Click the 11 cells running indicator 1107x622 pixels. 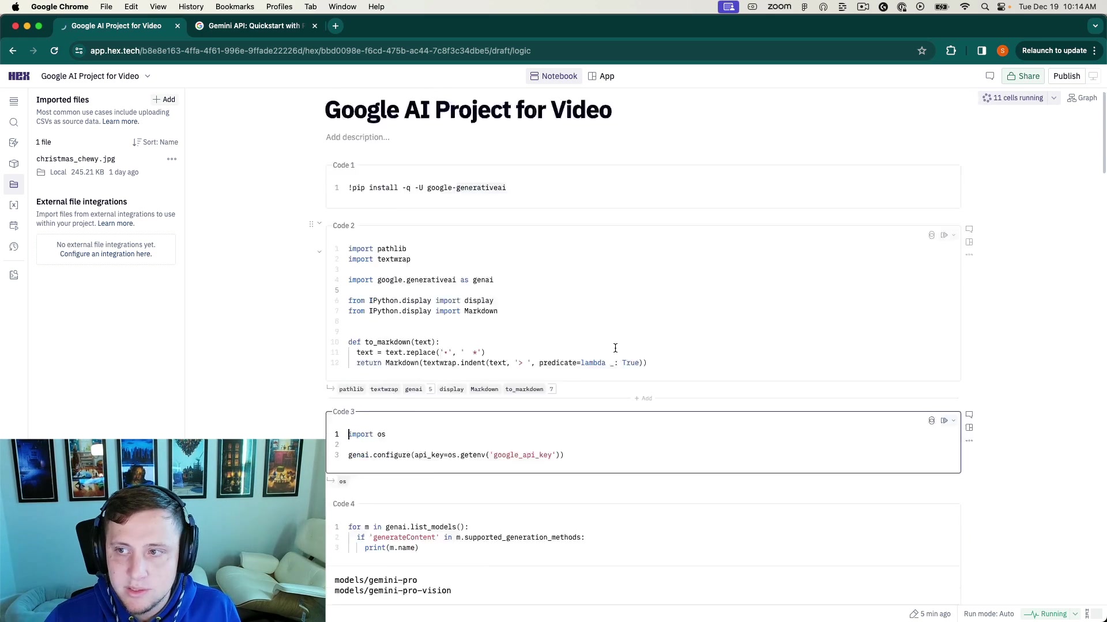1013,98
